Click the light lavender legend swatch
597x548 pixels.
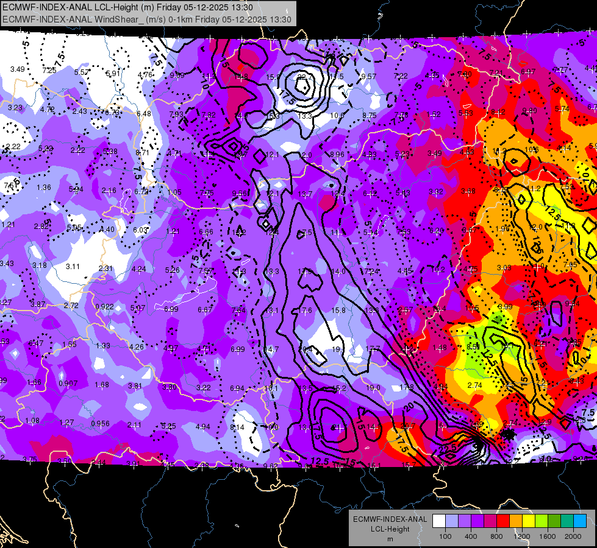coord(452,521)
